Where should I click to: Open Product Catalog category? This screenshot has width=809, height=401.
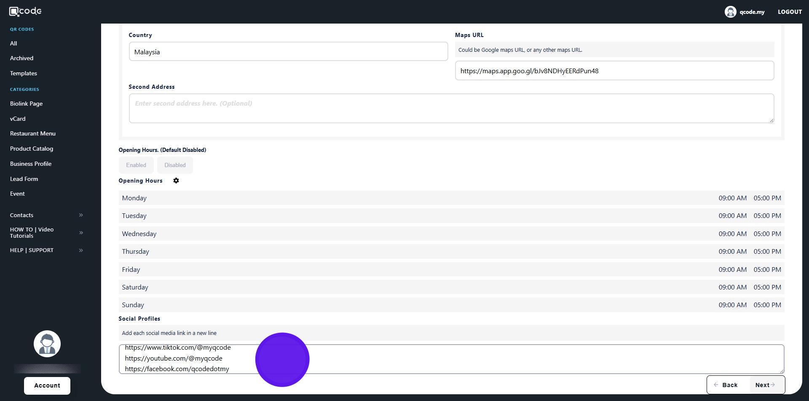click(32, 149)
